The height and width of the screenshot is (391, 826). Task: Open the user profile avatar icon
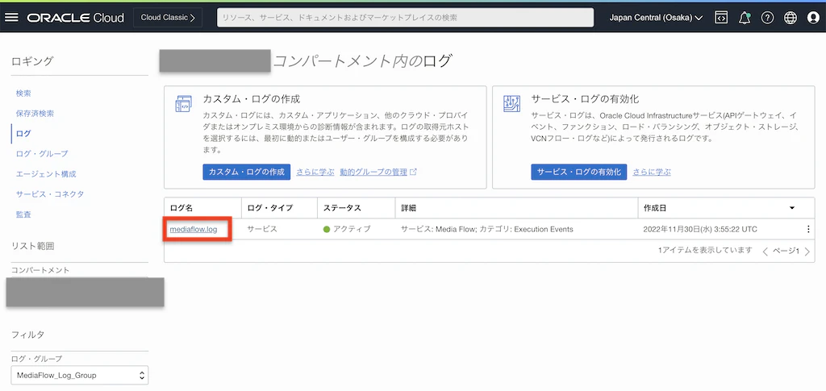coord(813,18)
